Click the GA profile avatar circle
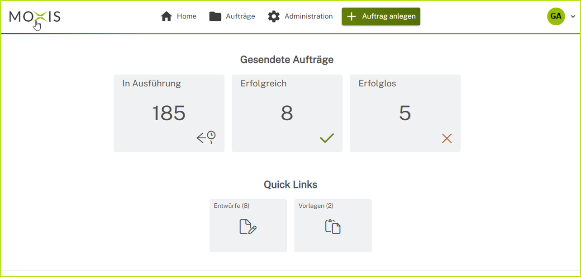The width and height of the screenshot is (581, 277). click(x=556, y=16)
